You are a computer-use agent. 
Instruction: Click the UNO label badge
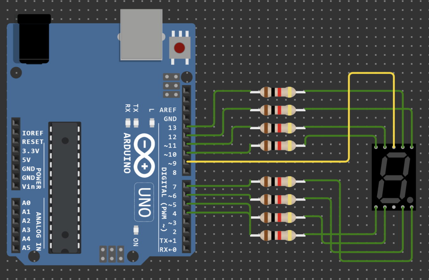point(145,202)
